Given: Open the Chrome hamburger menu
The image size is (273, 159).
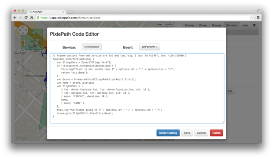Looking at the screenshot, I should [258, 18].
